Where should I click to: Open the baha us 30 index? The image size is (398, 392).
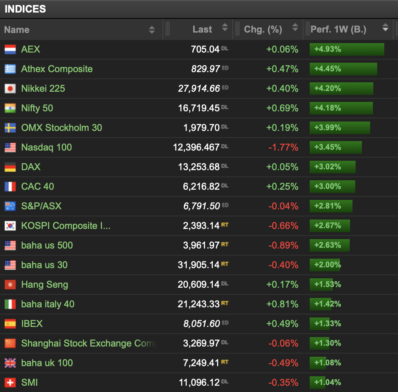44,265
